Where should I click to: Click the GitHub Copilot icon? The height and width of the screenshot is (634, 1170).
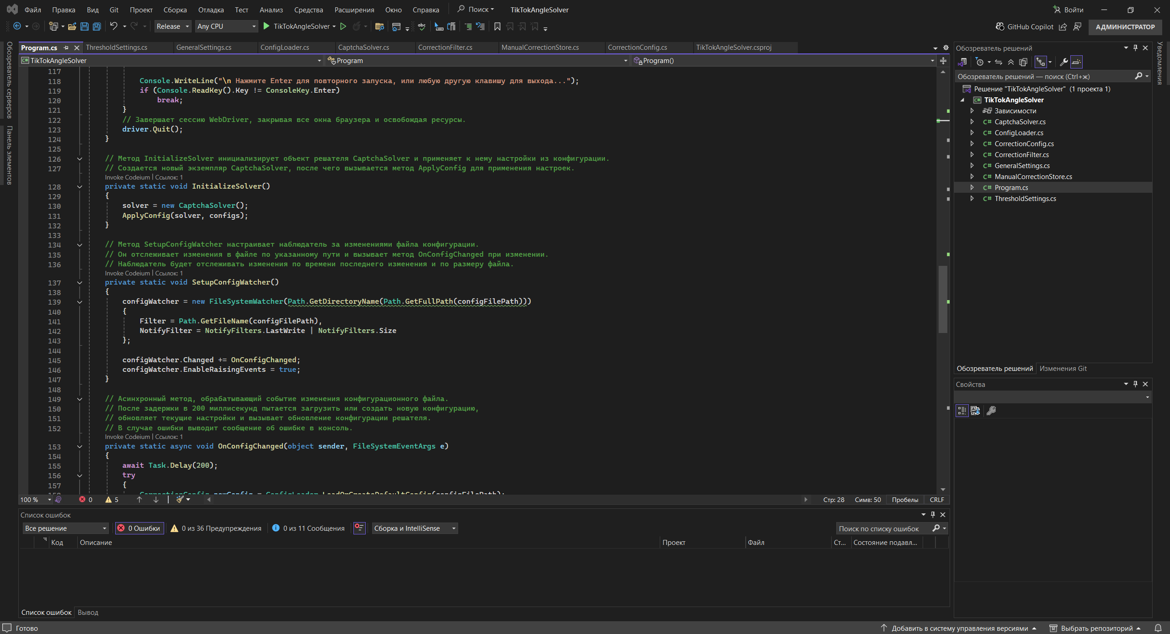(1000, 26)
